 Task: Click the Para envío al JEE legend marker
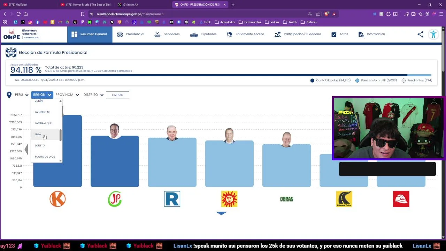click(357, 81)
